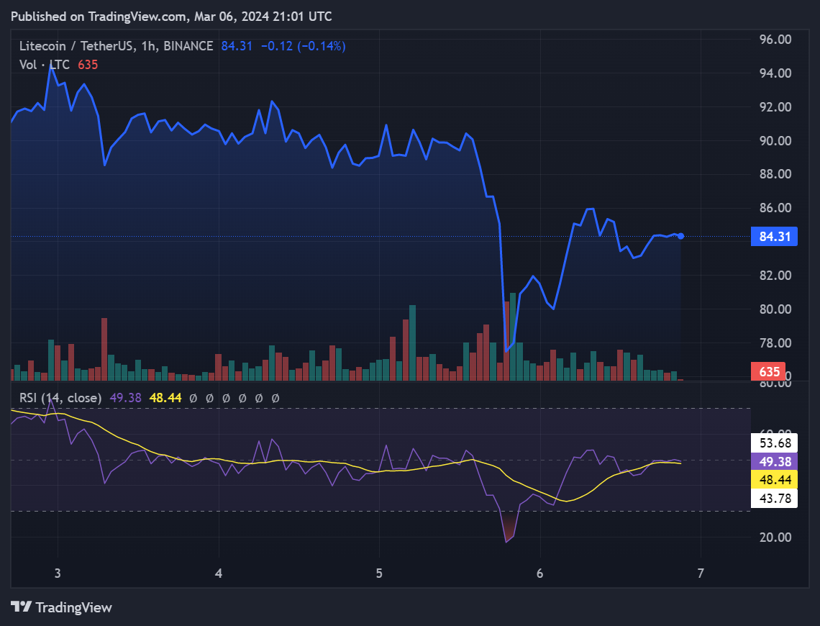This screenshot has height=626, width=820.
Task: Click the red RSI oversold dip area
Action: [509, 529]
